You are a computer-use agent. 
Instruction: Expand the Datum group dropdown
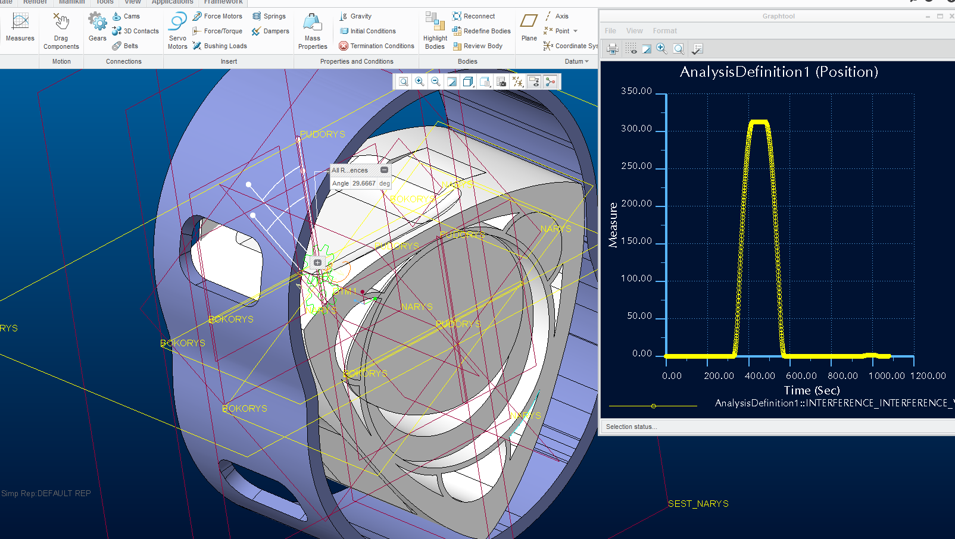[577, 61]
